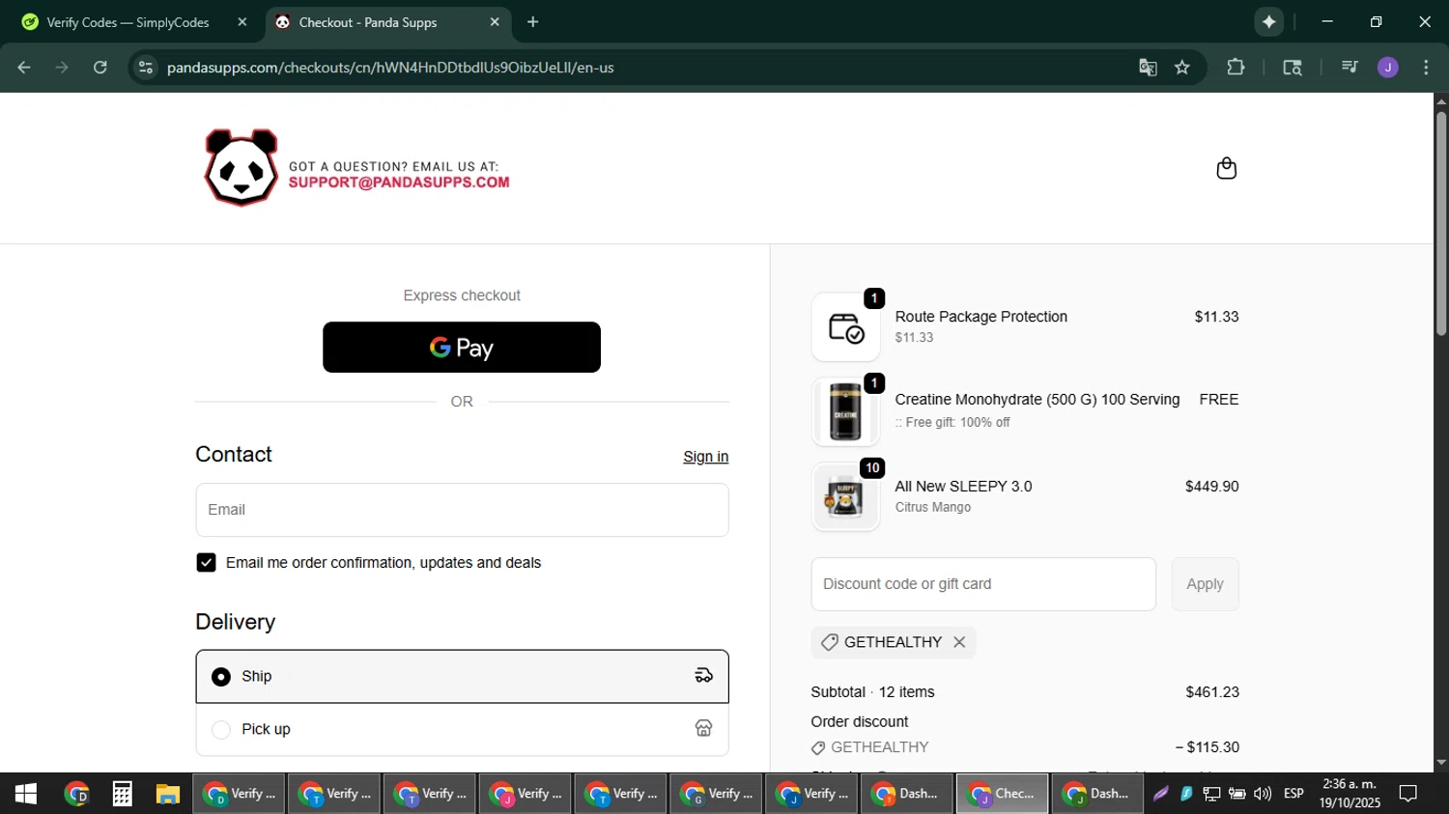The width and height of the screenshot is (1449, 814).
Task: Click the Email input field
Action: tap(462, 510)
